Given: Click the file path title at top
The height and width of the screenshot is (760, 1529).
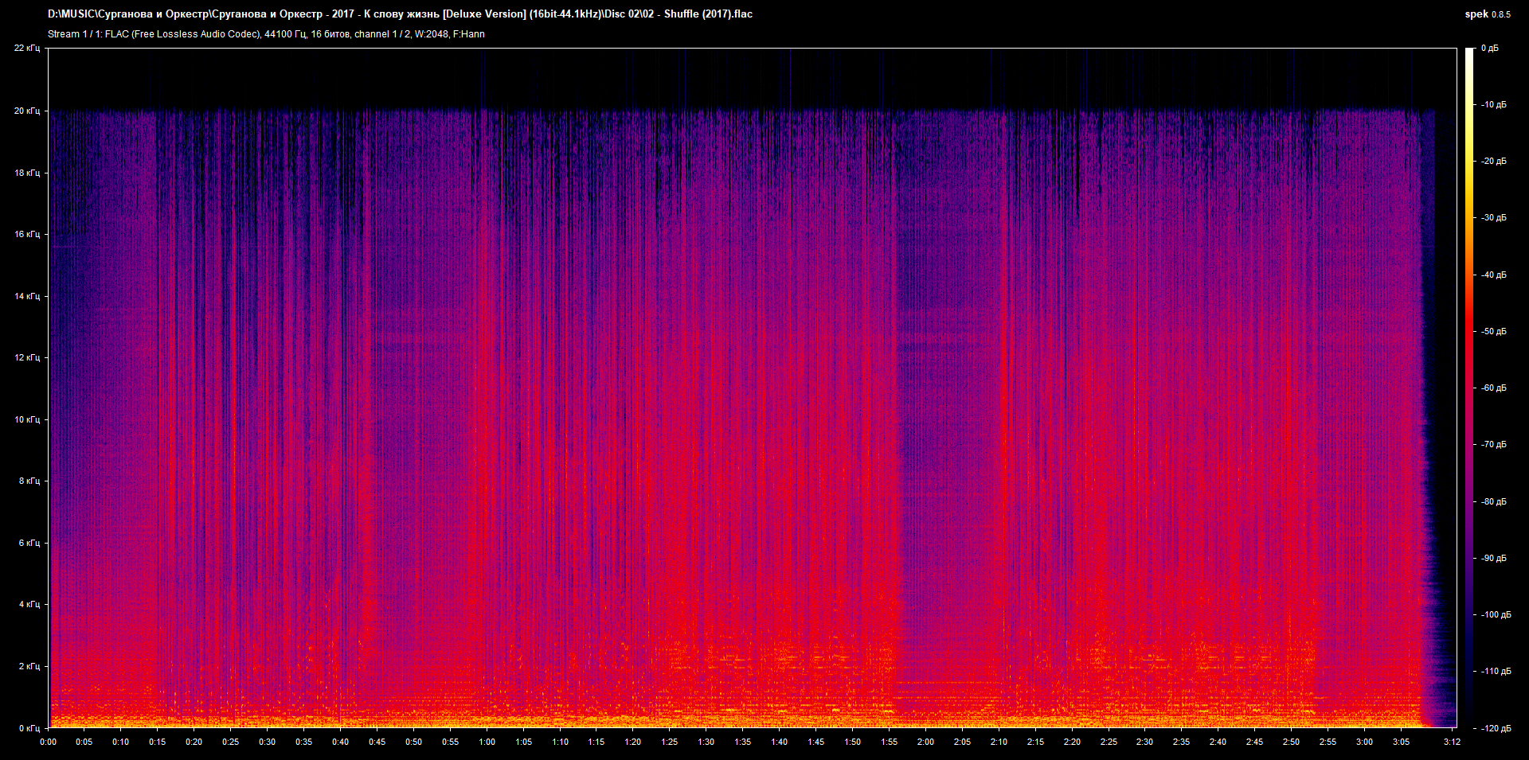Looking at the screenshot, I should pyautogui.click(x=400, y=14).
